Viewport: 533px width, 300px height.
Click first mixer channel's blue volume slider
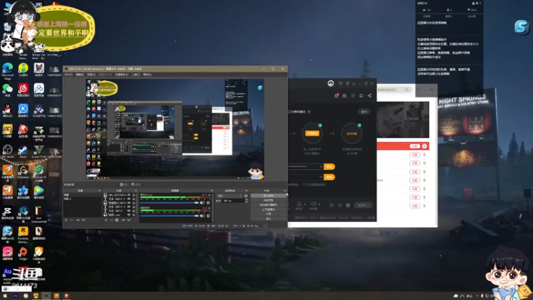point(169,203)
